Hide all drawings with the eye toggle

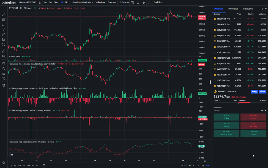click(3, 79)
